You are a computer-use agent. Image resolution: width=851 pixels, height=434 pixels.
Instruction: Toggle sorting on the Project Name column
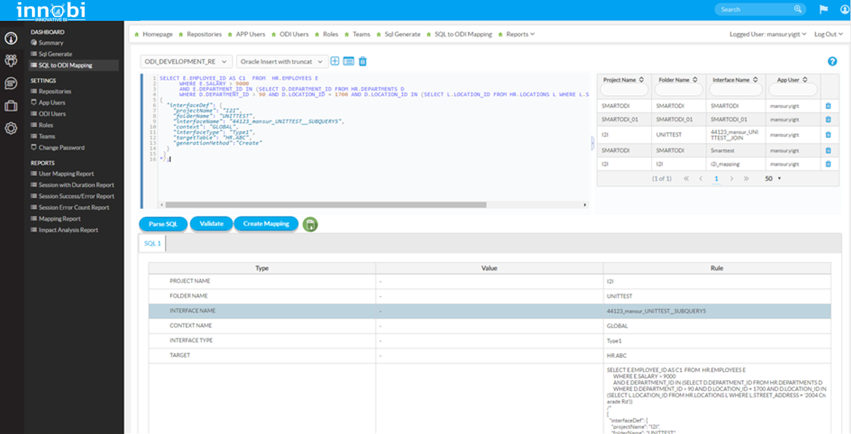(x=641, y=79)
